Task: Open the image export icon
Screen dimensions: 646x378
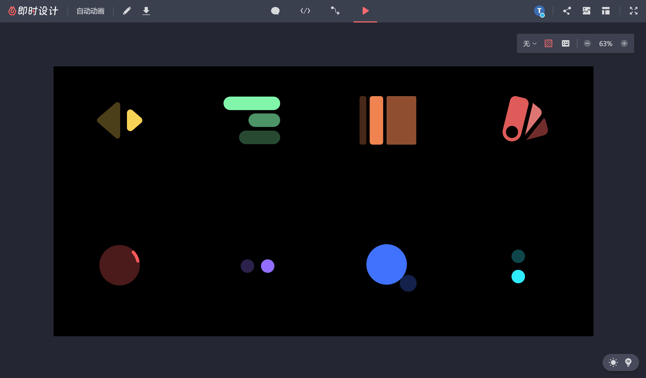Action: pos(586,11)
